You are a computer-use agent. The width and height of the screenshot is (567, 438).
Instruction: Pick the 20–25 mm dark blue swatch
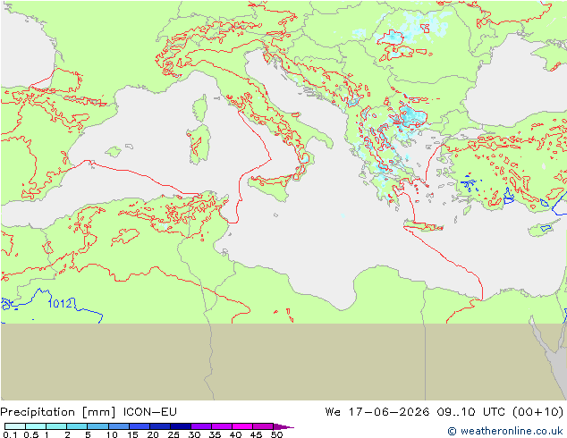pyautogui.click(x=159, y=426)
